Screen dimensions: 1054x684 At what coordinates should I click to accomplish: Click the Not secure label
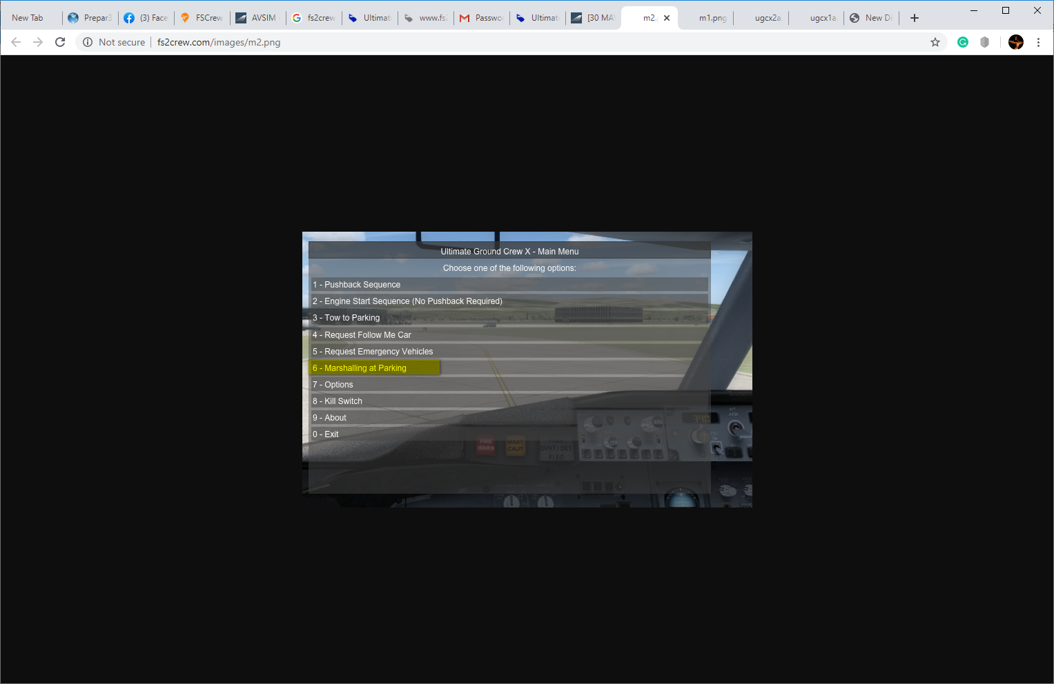click(121, 42)
